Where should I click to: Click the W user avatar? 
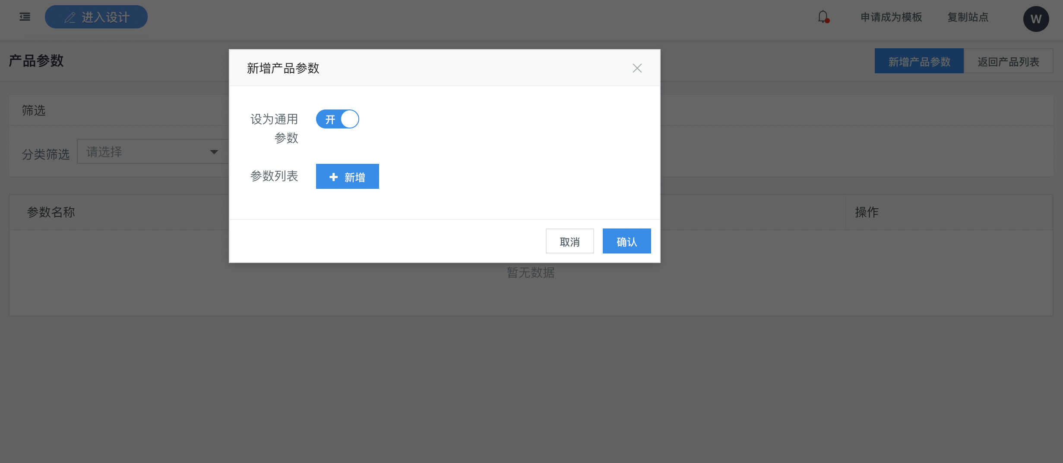click(1036, 19)
